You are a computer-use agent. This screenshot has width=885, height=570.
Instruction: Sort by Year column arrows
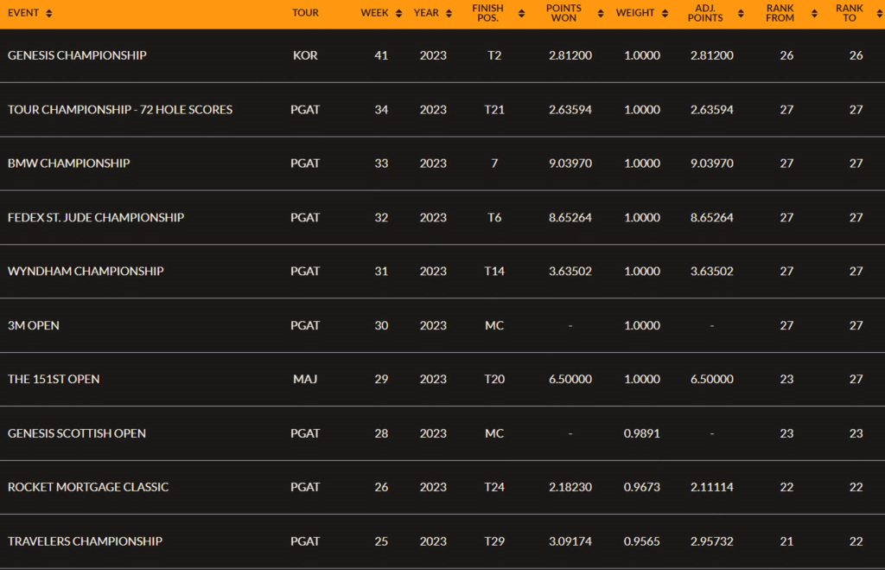pos(449,13)
